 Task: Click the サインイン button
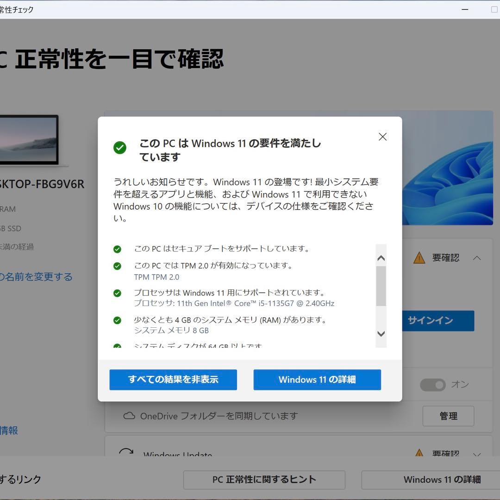coord(437,321)
